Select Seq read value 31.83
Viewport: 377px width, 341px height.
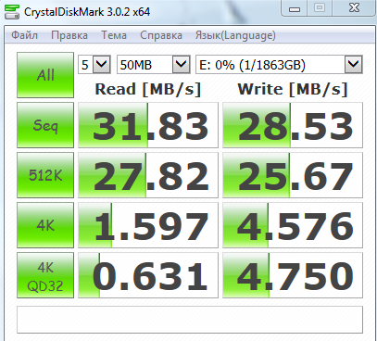[x=148, y=125]
